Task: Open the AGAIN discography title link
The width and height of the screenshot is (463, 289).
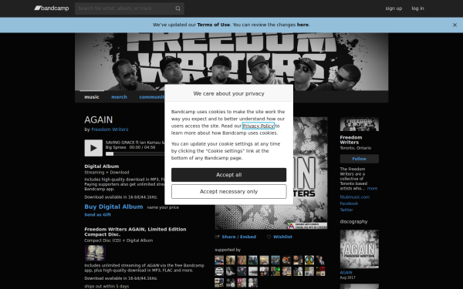Action: coord(346,273)
